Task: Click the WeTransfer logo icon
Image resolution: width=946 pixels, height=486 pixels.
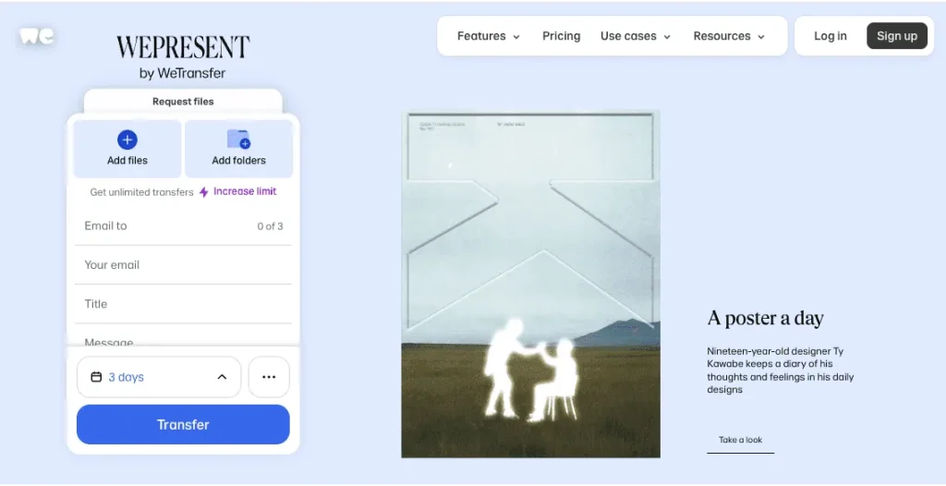Action: pyautogui.click(x=37, y=36)
